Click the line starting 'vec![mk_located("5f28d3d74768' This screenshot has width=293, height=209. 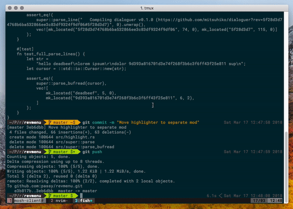[157, 29]
